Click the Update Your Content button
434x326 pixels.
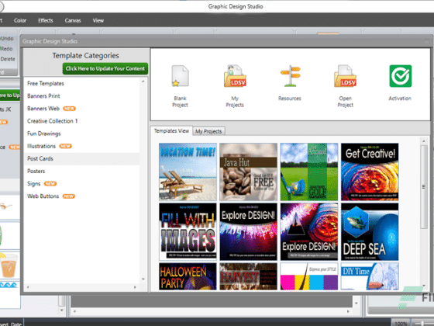(105, 68)
